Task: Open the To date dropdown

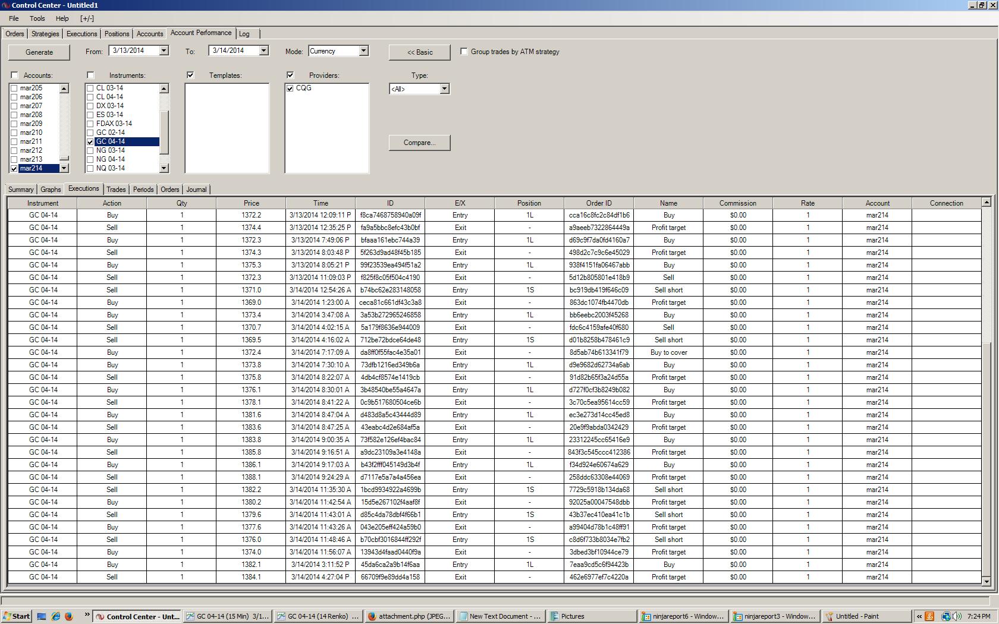Action: pyautogui.click(x=263, y=51)
